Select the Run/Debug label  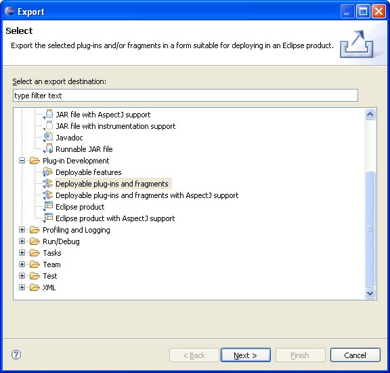coord(61,241)
